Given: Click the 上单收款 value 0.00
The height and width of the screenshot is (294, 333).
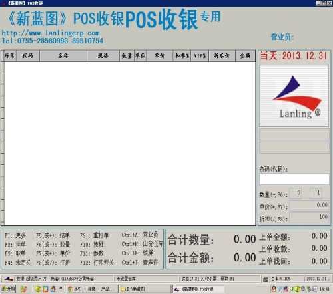Looking at the screenshot, I should [x=319, y=248].
